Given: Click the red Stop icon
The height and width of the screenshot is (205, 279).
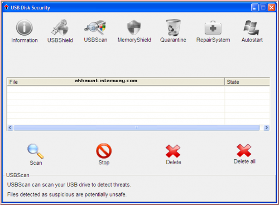Looking at the screenshot, I should click(104, 151).
